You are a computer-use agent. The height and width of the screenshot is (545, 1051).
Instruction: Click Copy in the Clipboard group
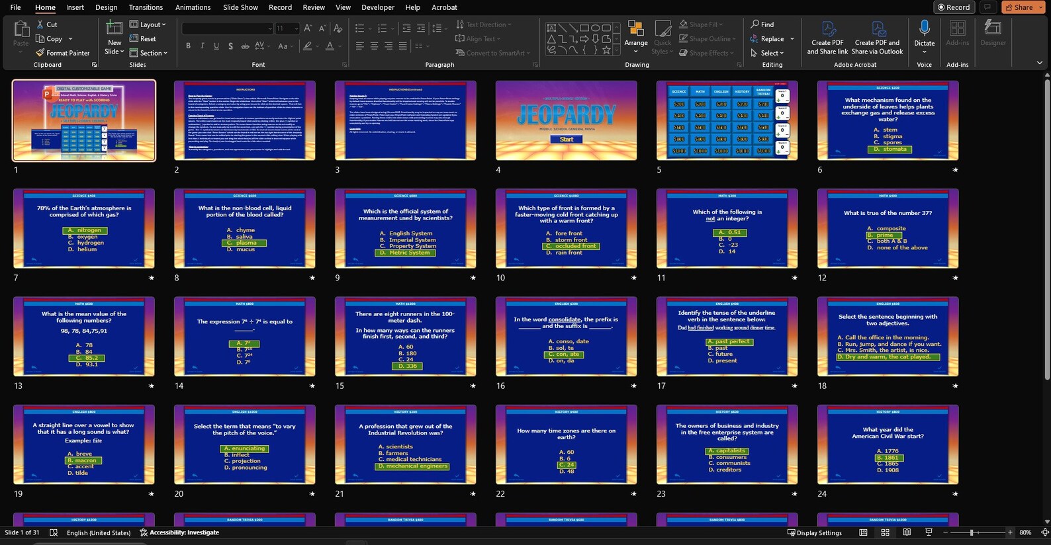coord(50,39)
